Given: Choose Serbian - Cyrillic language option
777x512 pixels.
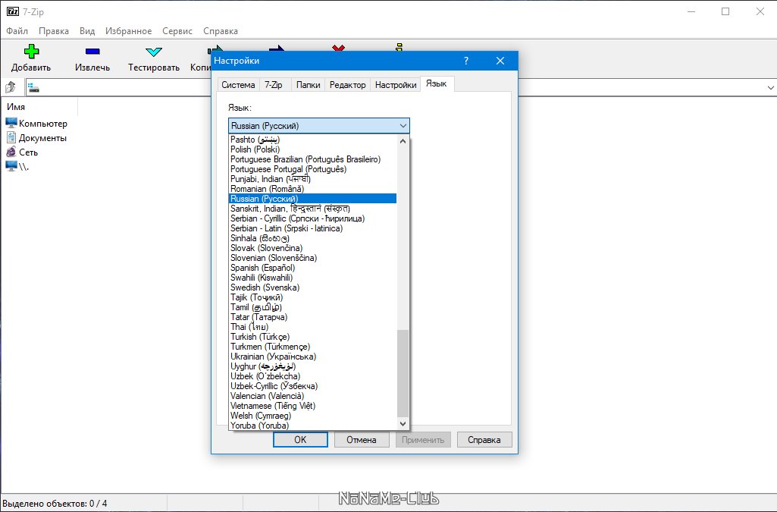Looking at the screenshot, I should point(312,218).
